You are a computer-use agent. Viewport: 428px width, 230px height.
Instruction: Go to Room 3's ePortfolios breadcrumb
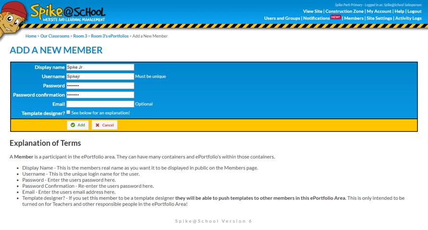click(x=110, y=36)
